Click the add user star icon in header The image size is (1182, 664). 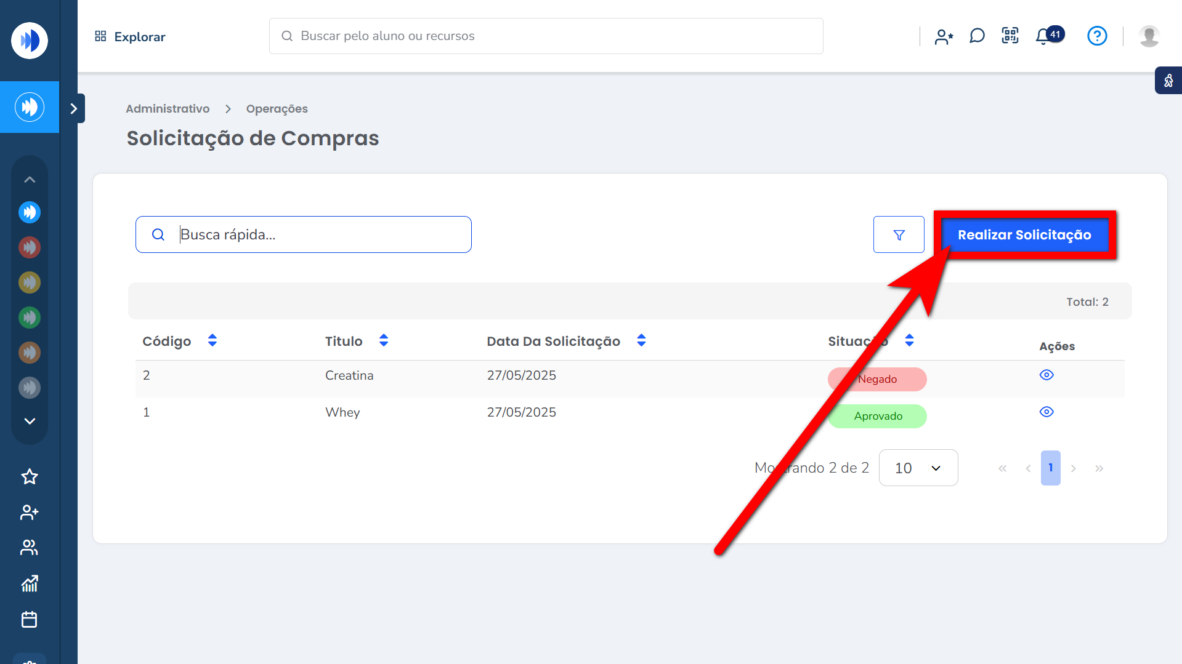pos(944,37)
